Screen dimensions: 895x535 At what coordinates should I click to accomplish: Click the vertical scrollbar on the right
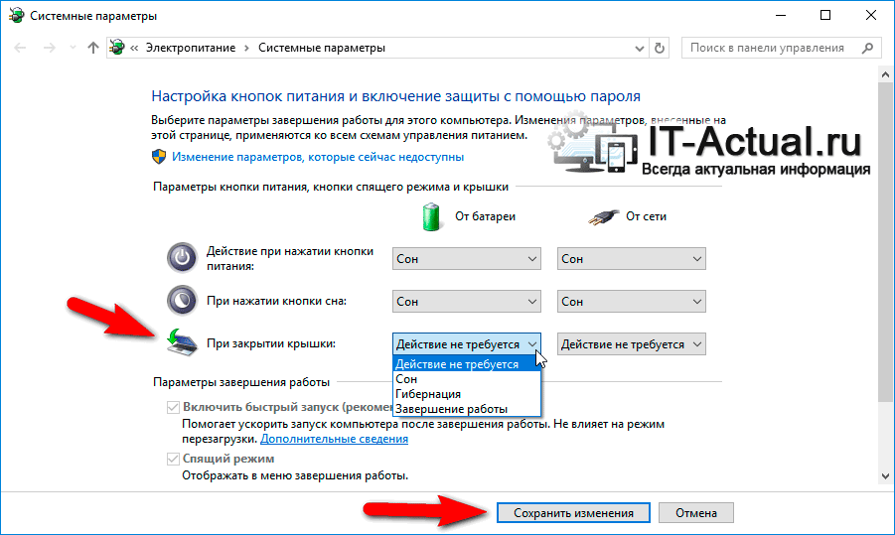887,248
